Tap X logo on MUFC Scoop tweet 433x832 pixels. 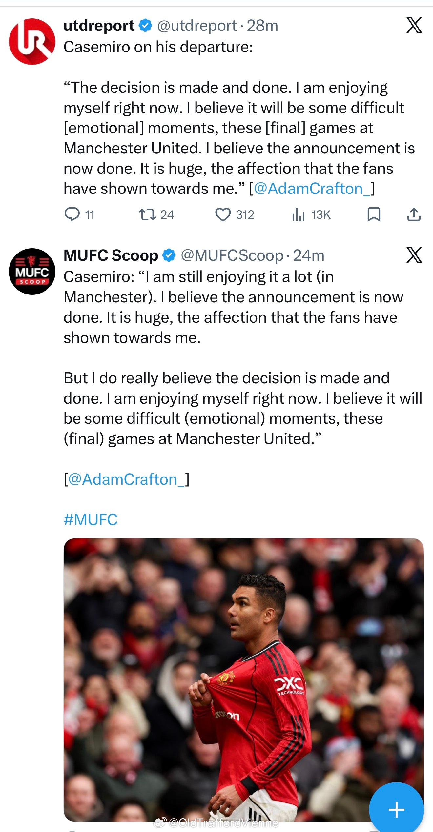coord(414,255)
